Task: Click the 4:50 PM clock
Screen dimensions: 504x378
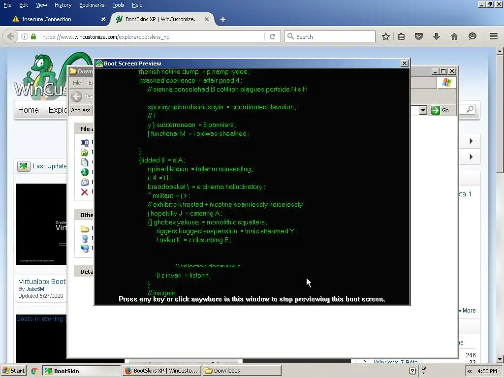Action: click(487, 371)
